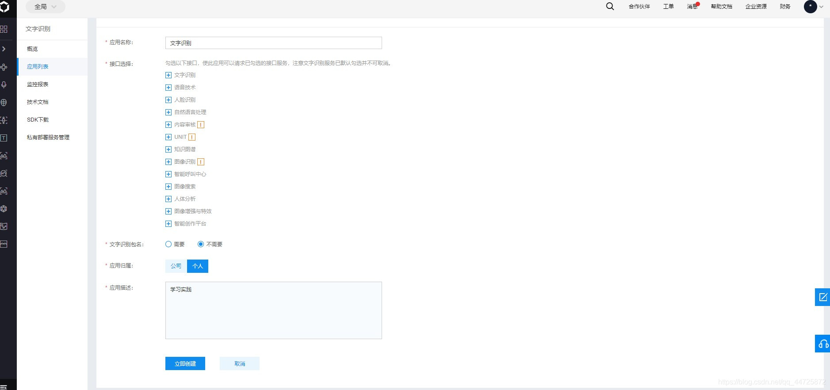Open 应用列表 in side menu
830x390 pixels.
click(52, 67)
